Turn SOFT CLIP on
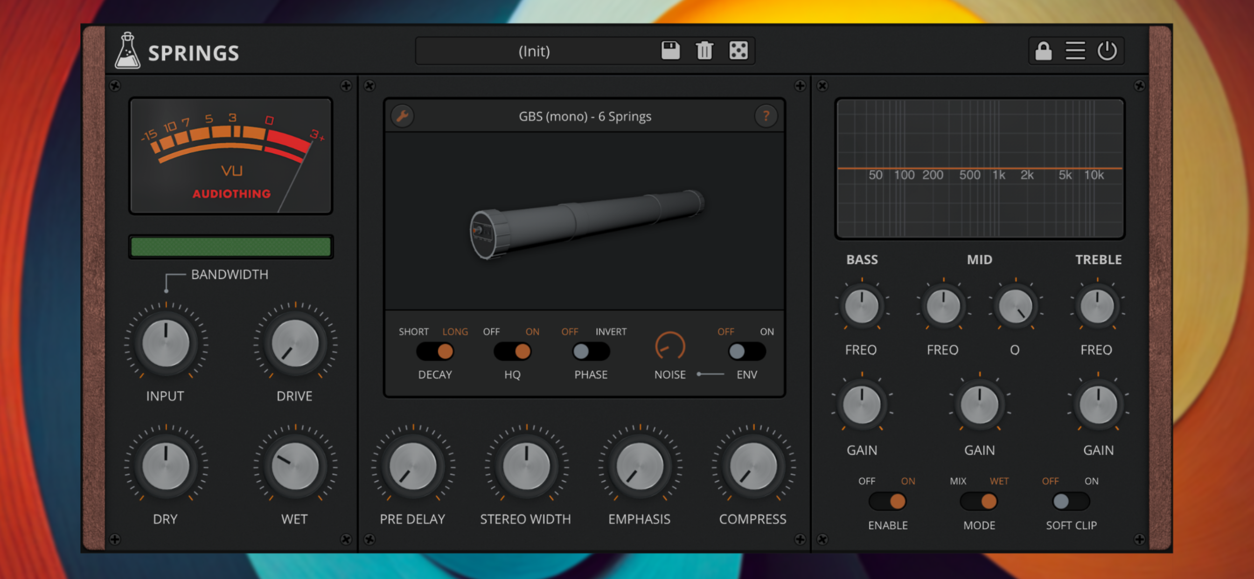 pos(1081,501)
